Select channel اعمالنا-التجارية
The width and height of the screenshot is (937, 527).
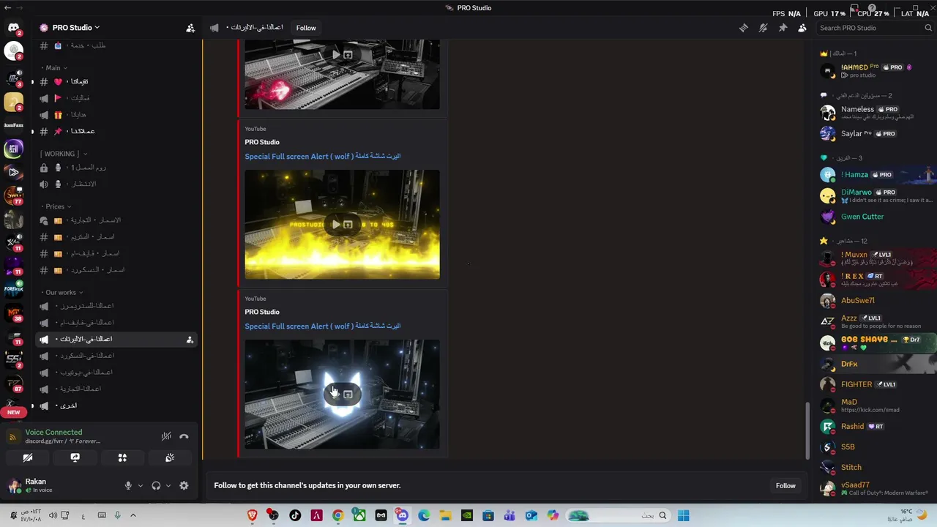point(115,389)
